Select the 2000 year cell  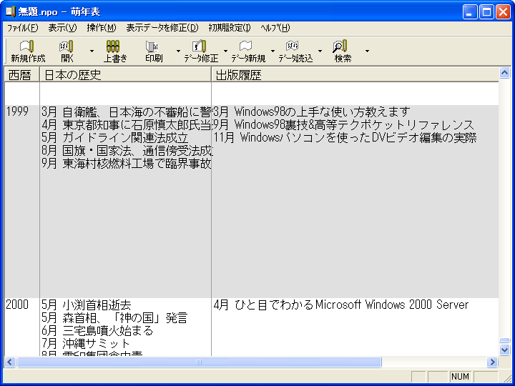[x=17, y=305]
